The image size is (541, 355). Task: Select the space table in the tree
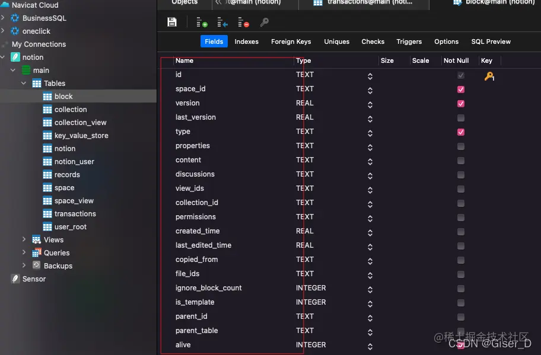[64, 187]
